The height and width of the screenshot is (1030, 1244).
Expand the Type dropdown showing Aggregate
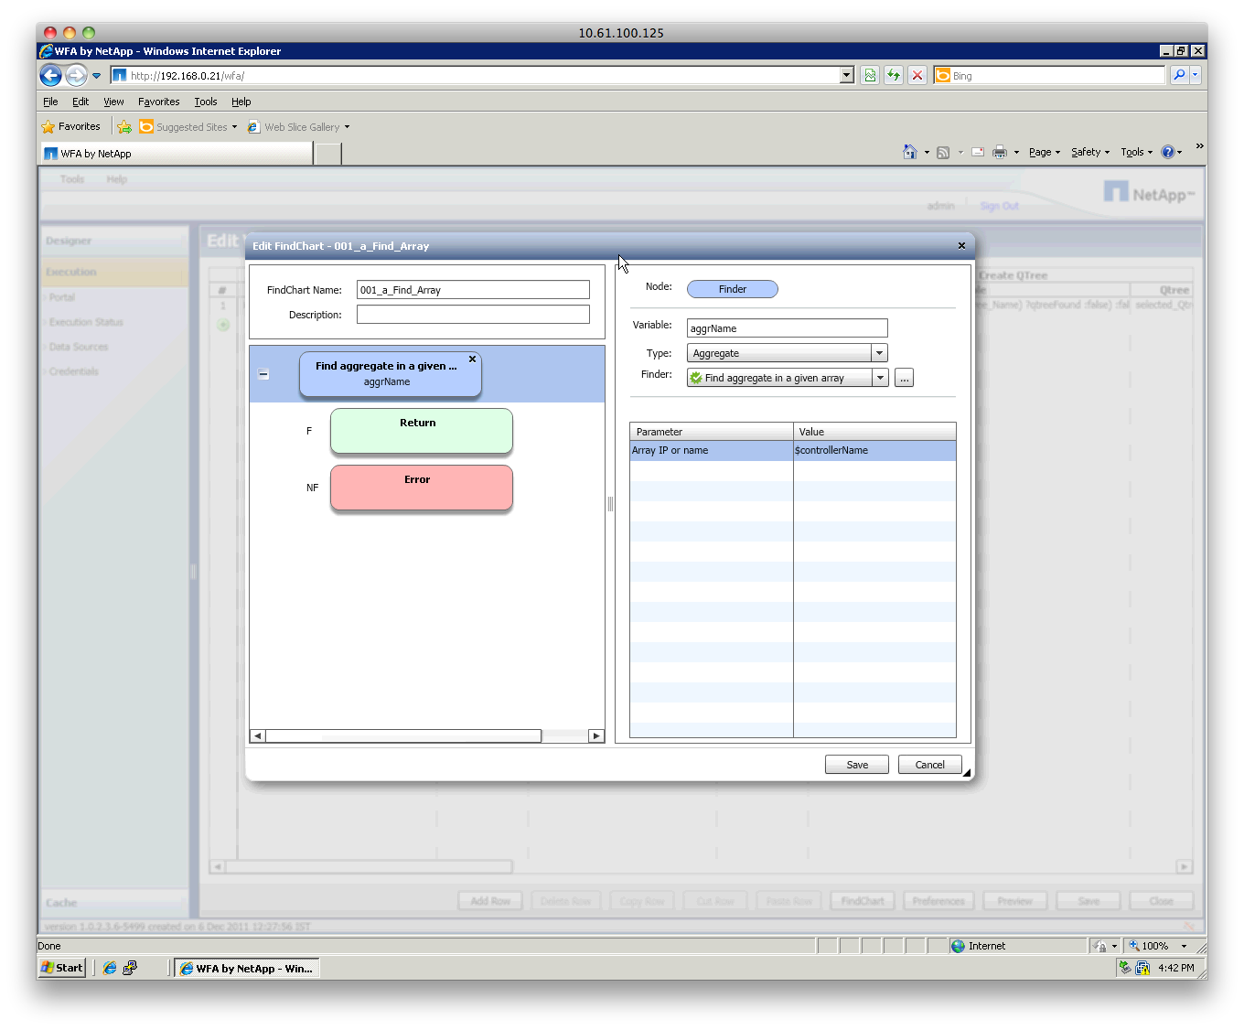click(879, 353)
